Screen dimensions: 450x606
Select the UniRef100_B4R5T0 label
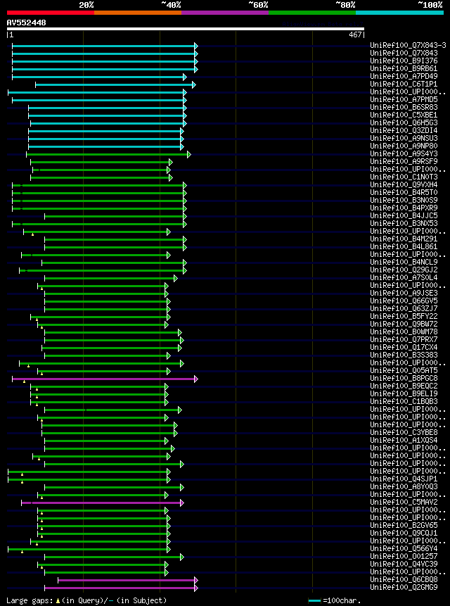tap(404, 192)
